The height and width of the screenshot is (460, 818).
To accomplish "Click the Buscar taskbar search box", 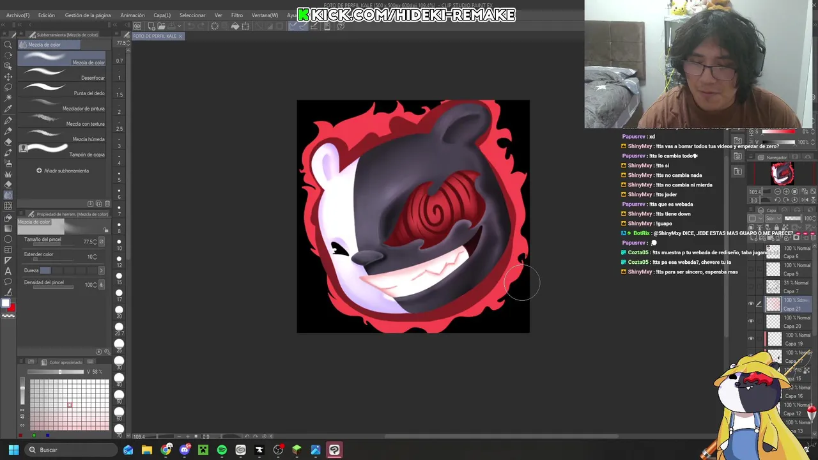I will [70, 450].
